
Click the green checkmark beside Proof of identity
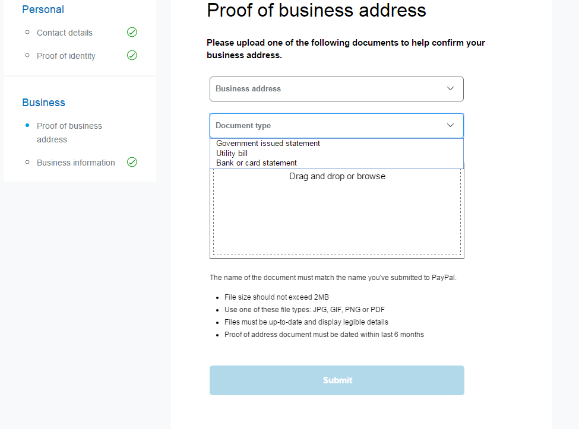tap(132, 55)
